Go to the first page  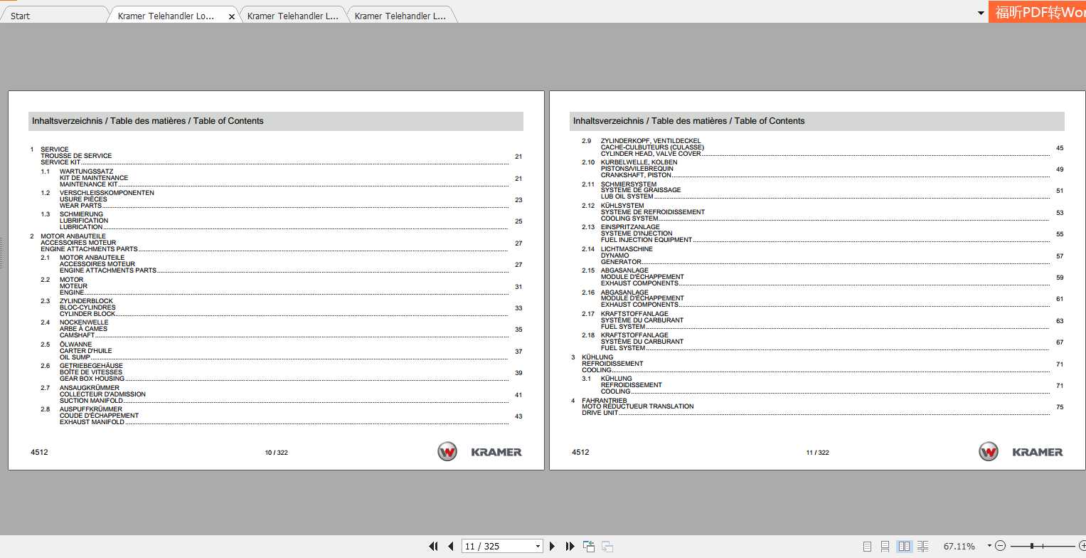tap(433, 547)
